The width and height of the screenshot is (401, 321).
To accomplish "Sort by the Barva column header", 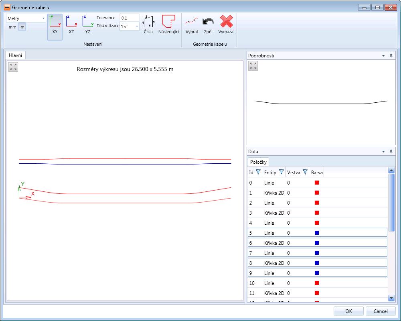I will 317,172.
